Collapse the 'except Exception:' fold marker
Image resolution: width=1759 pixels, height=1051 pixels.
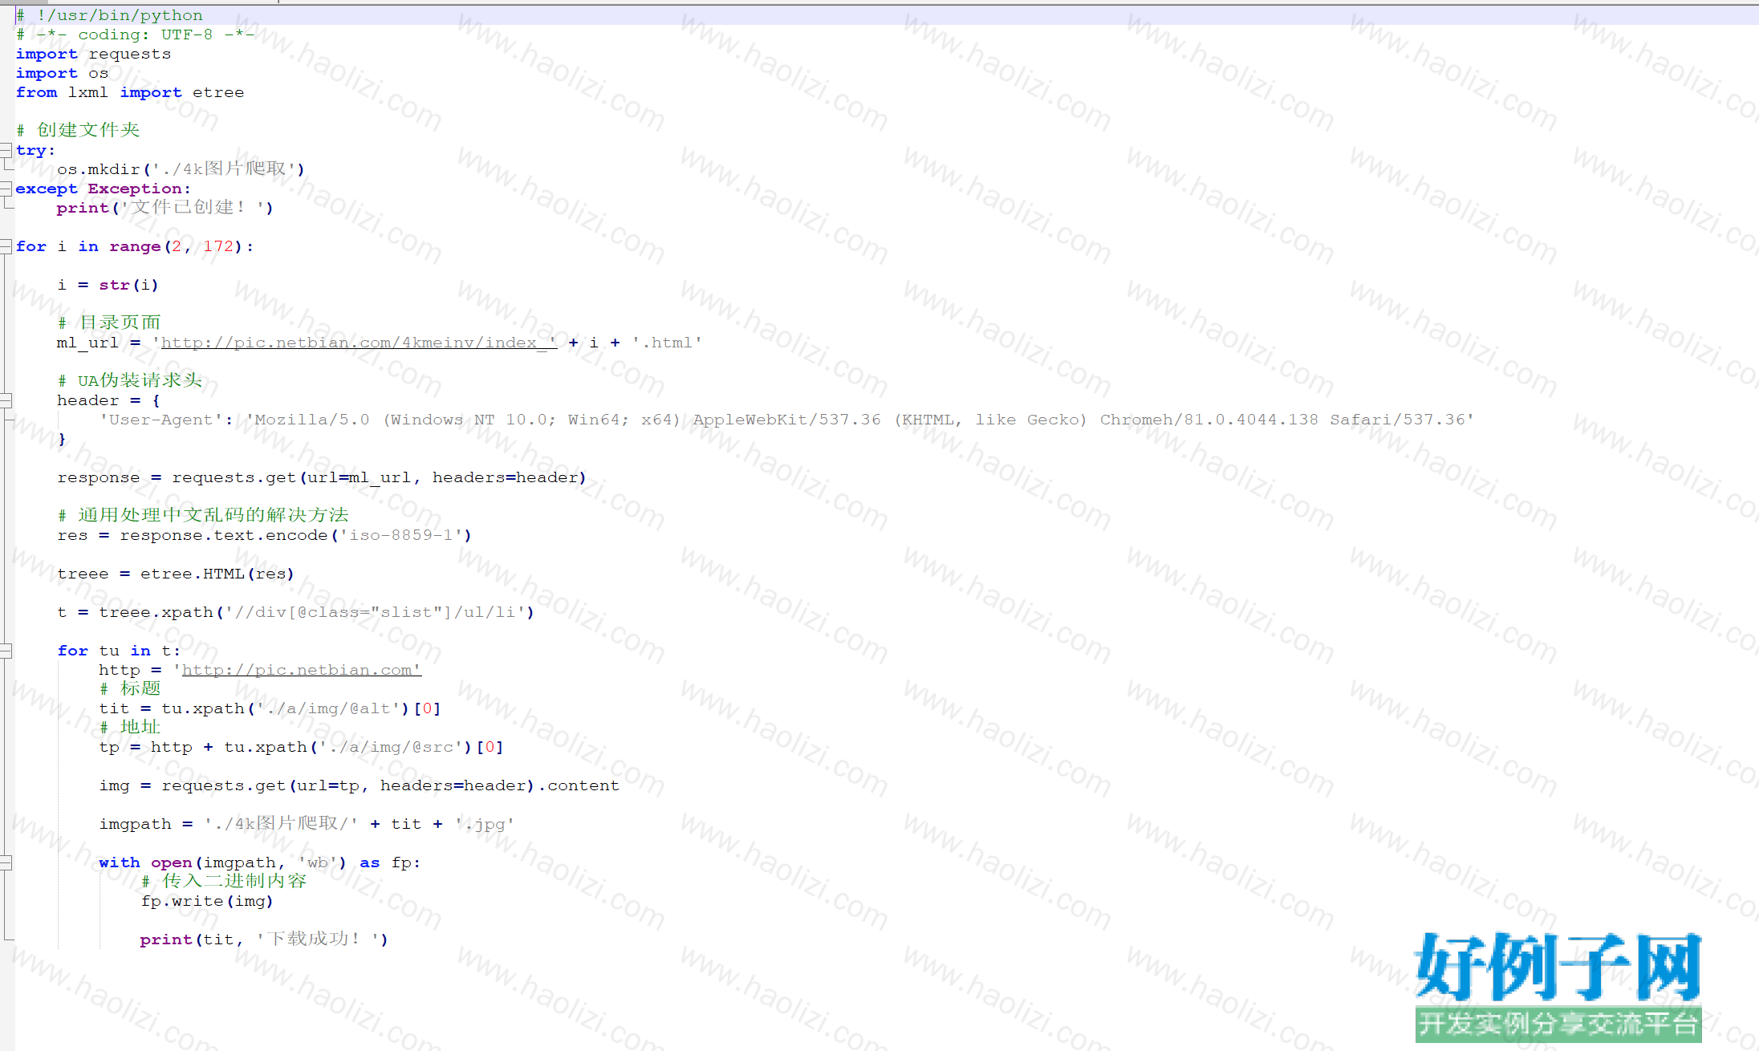6,189
